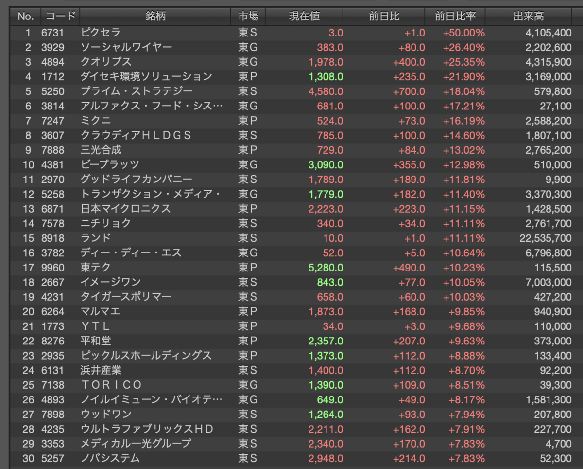Select the 三光合成 row name

(101, 150)
